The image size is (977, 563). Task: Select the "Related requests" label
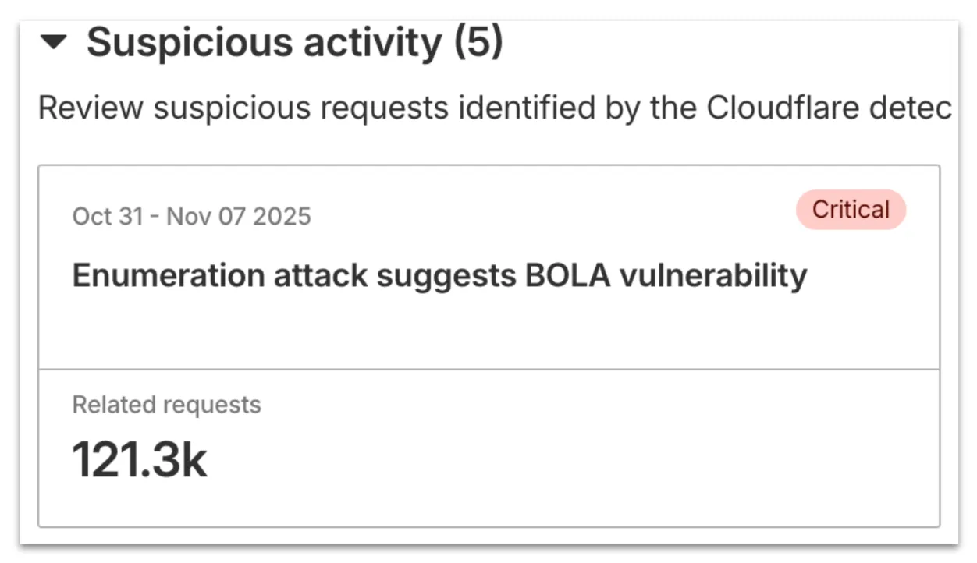[x=166, y=405]
